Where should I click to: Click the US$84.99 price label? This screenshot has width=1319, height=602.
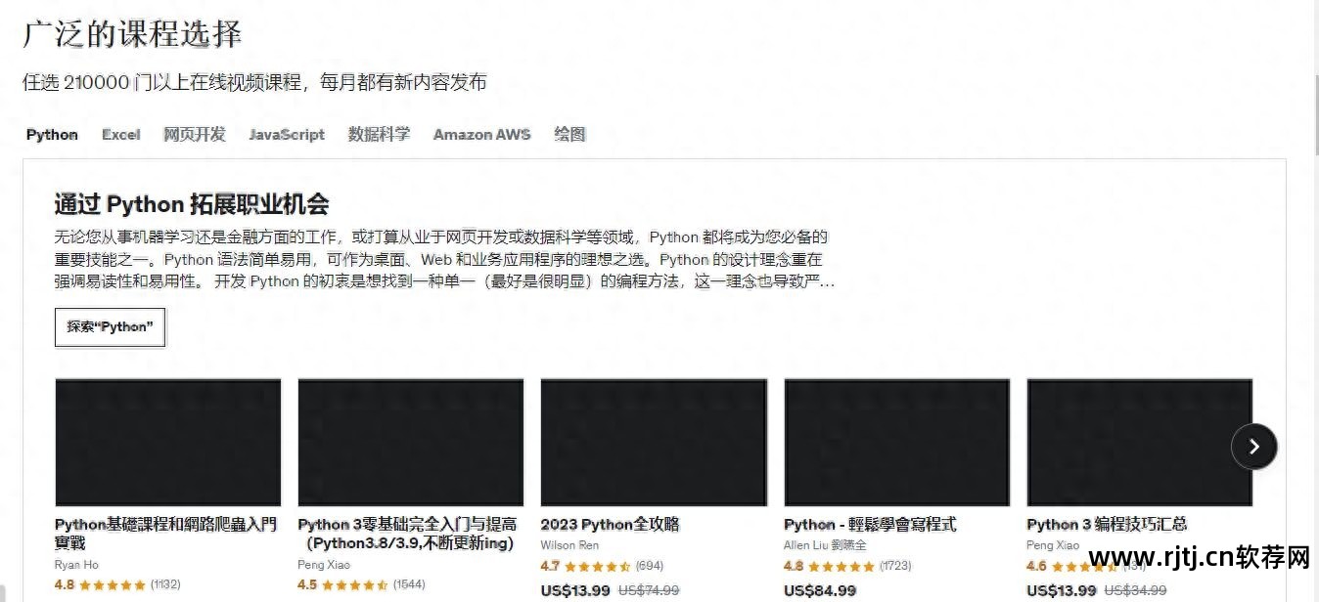coord(820,590)
